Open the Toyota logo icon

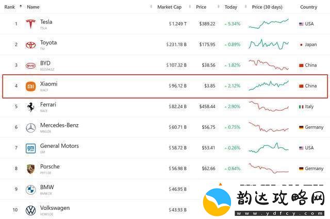(x=31, y=45)
